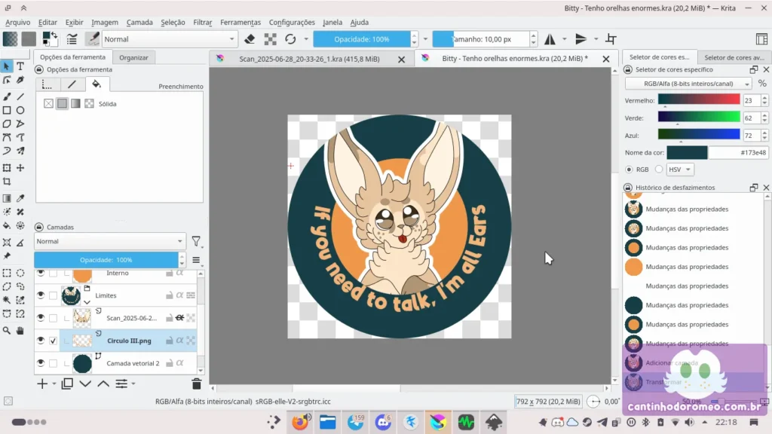
Task: Open the Configurações menu
Action: click(292, 22)
